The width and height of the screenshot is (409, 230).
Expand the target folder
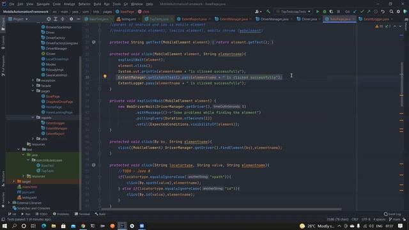click(x=13, y=181)
